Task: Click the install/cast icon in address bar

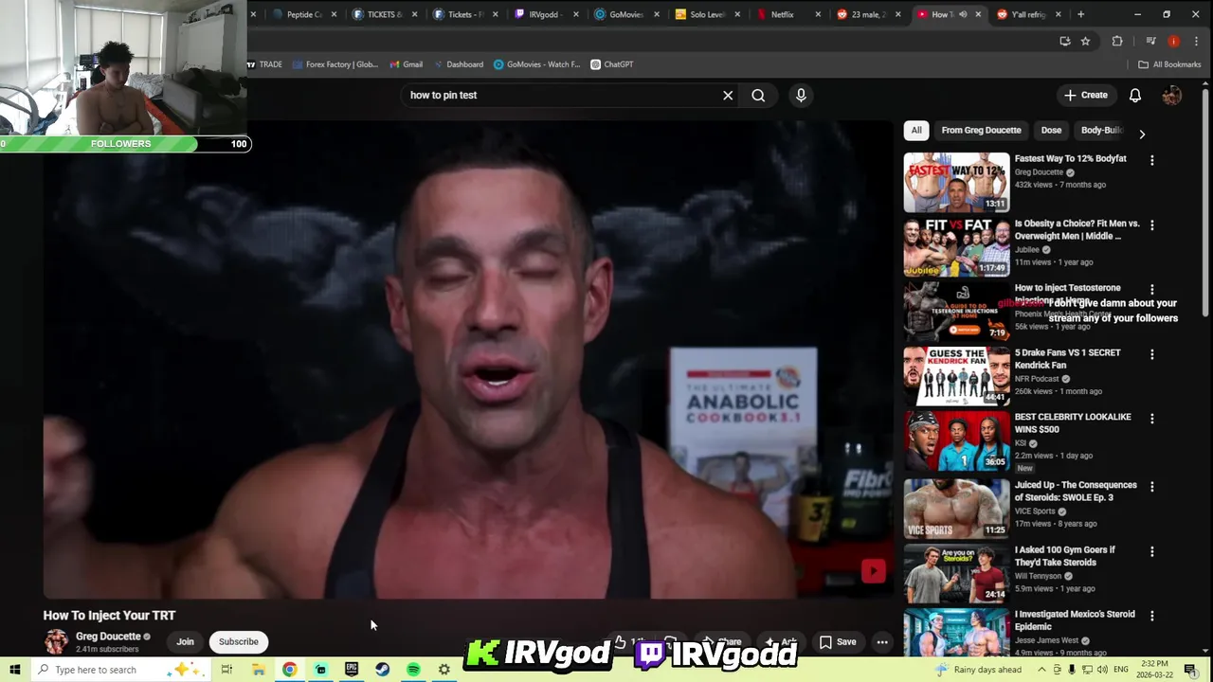Action: tap(1065, 41)
